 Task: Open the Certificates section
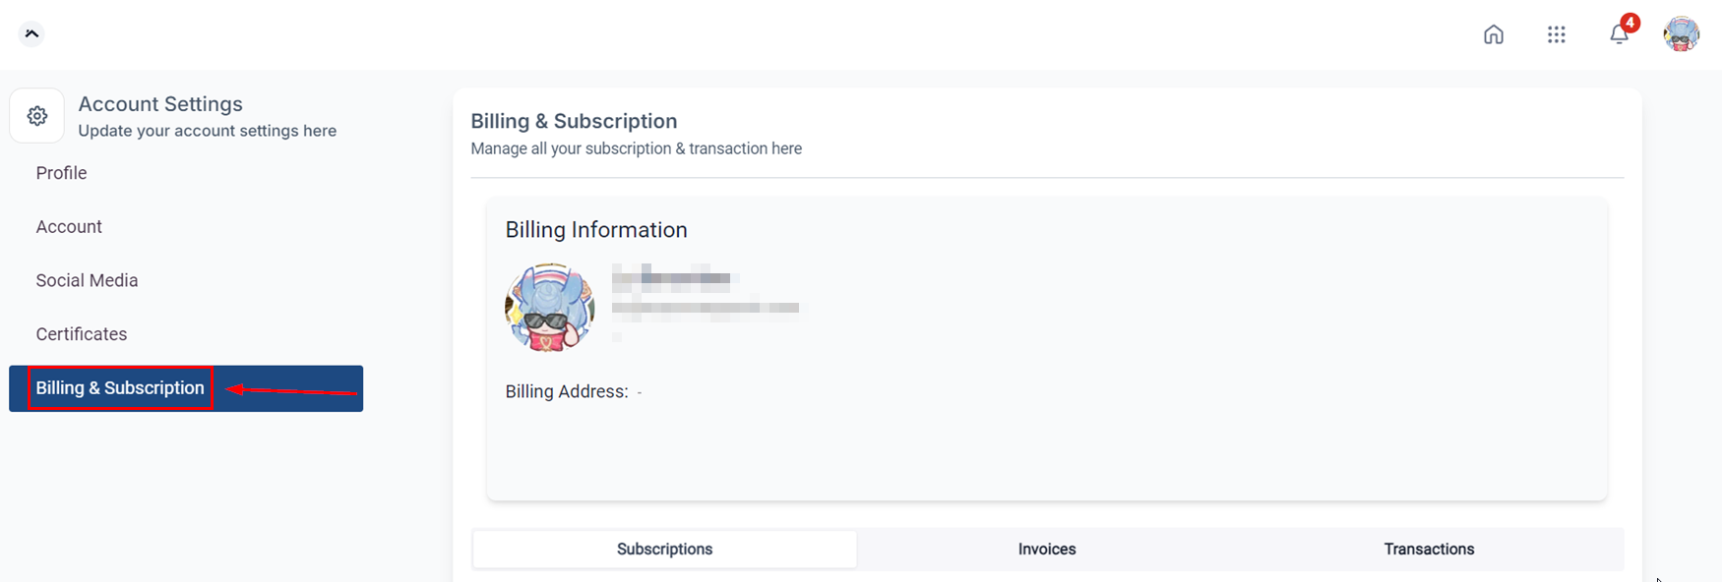[x=82, y=334]
